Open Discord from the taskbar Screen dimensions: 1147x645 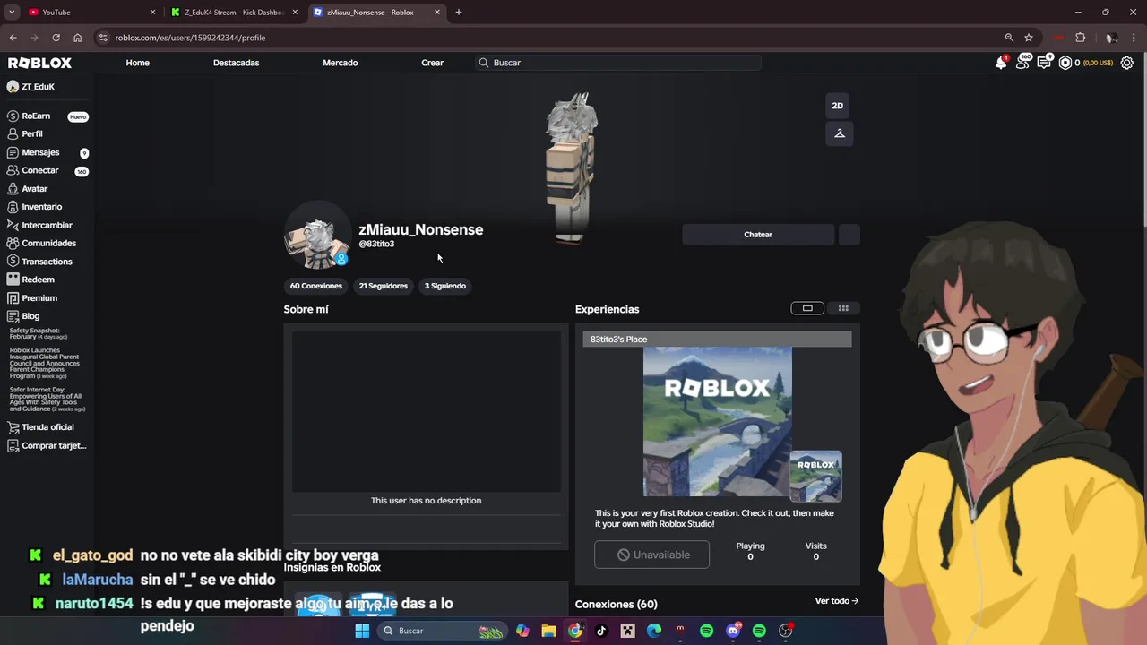[733, 631]
